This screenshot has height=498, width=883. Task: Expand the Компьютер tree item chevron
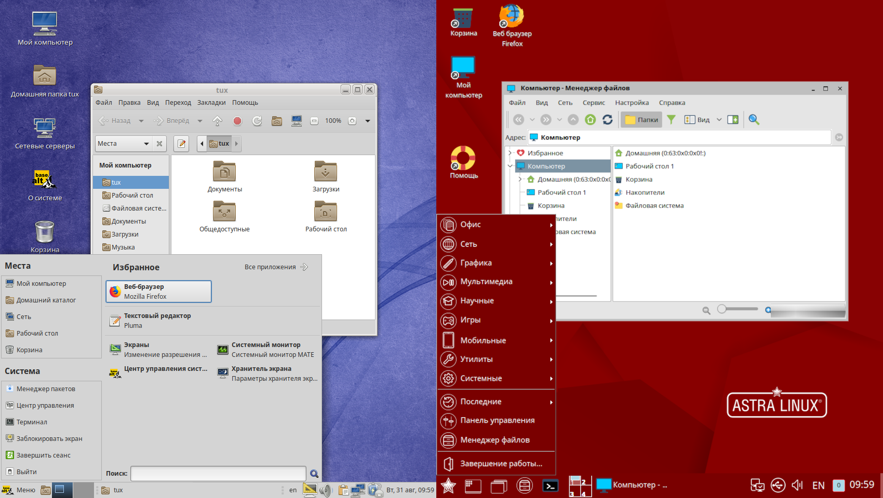(x=510, y=166)
